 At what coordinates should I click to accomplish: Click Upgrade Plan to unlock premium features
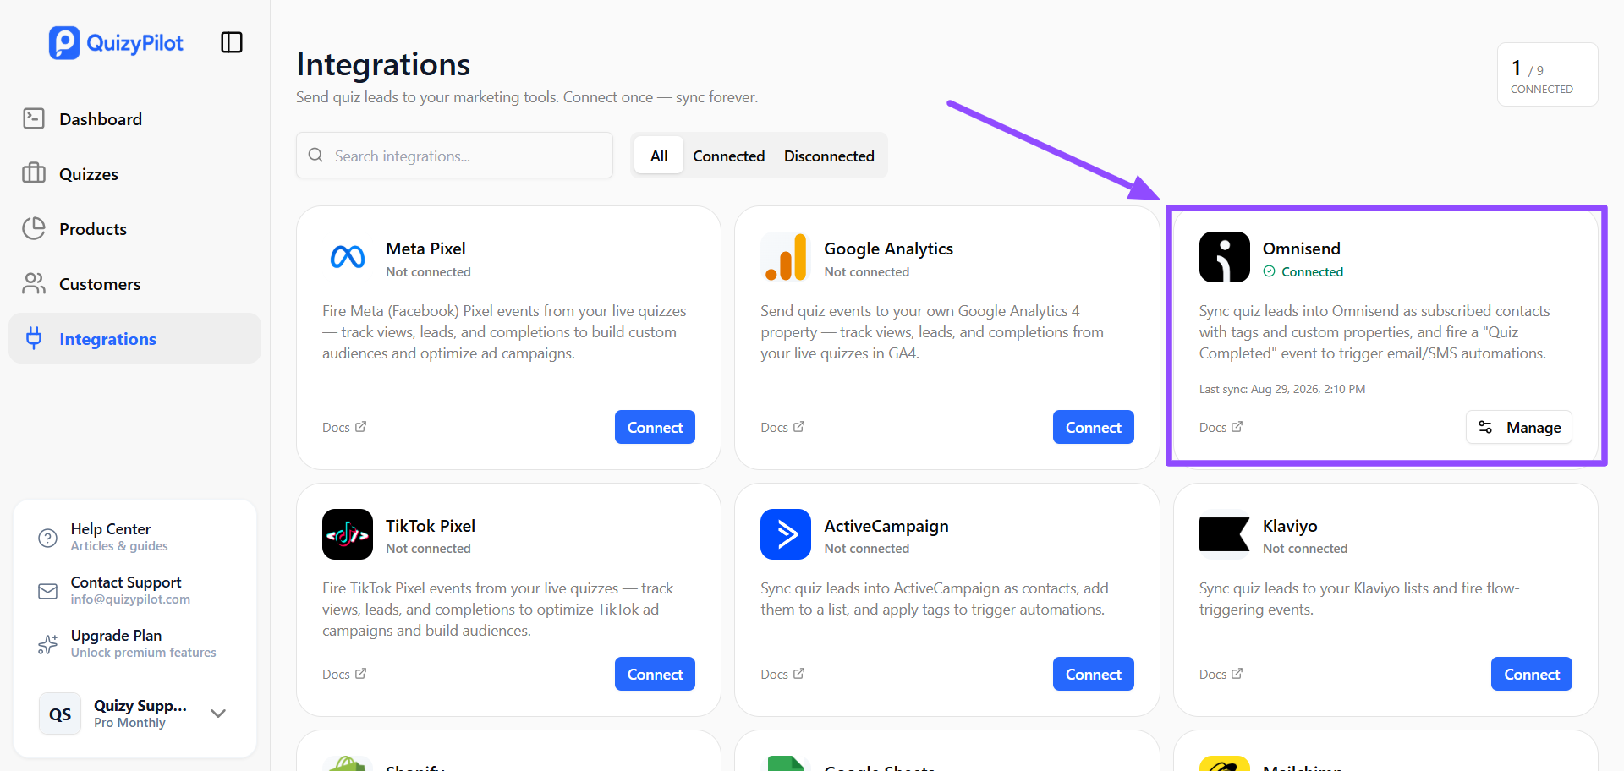134,643
